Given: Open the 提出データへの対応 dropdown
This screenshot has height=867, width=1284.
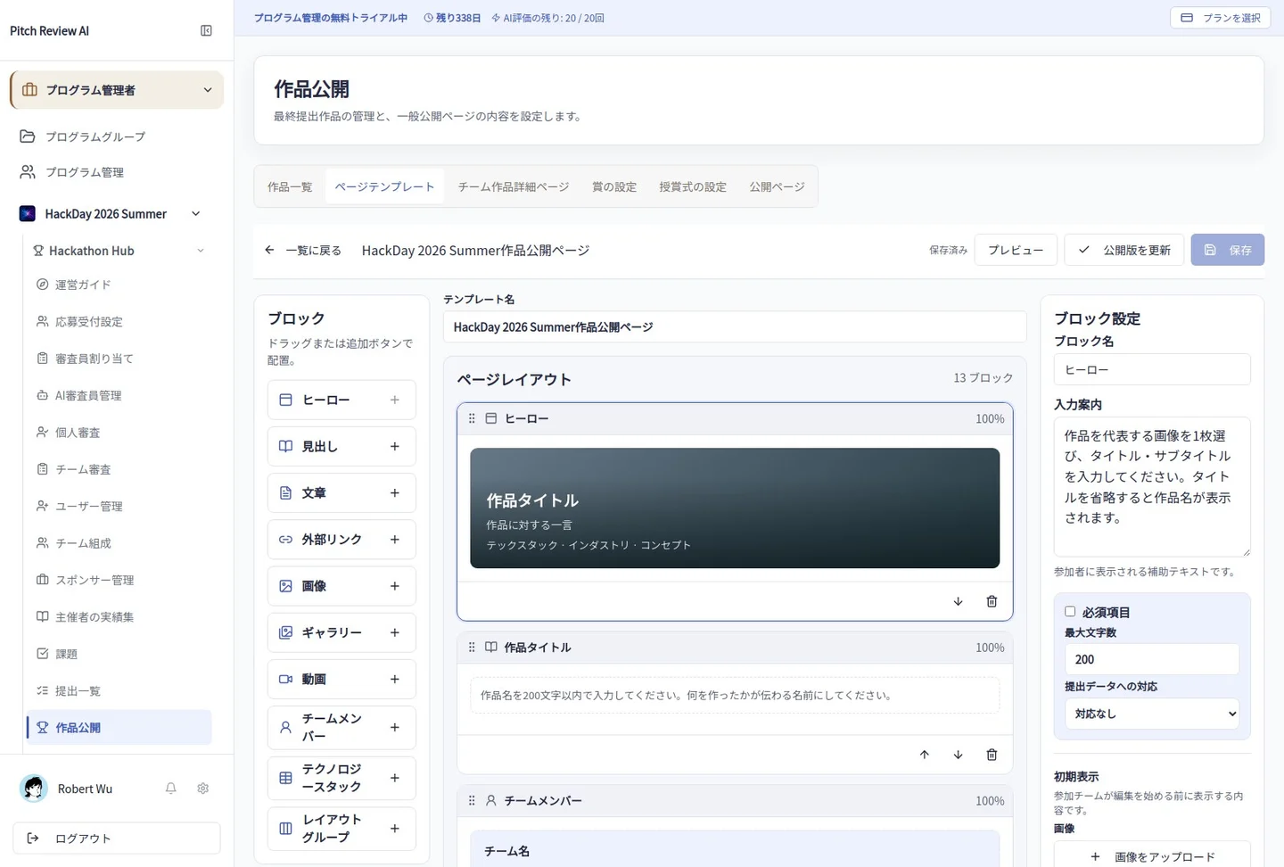Looking at the screenshot, I should [x=1152, y=714].
